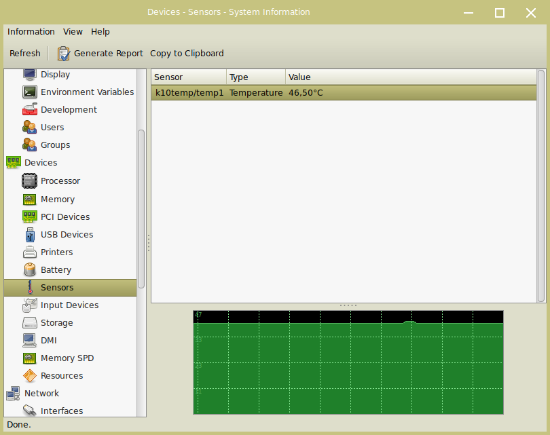This screenshot has width=550, height=435.
Task: Click the Generate Report button label
Action: (109, 54)
